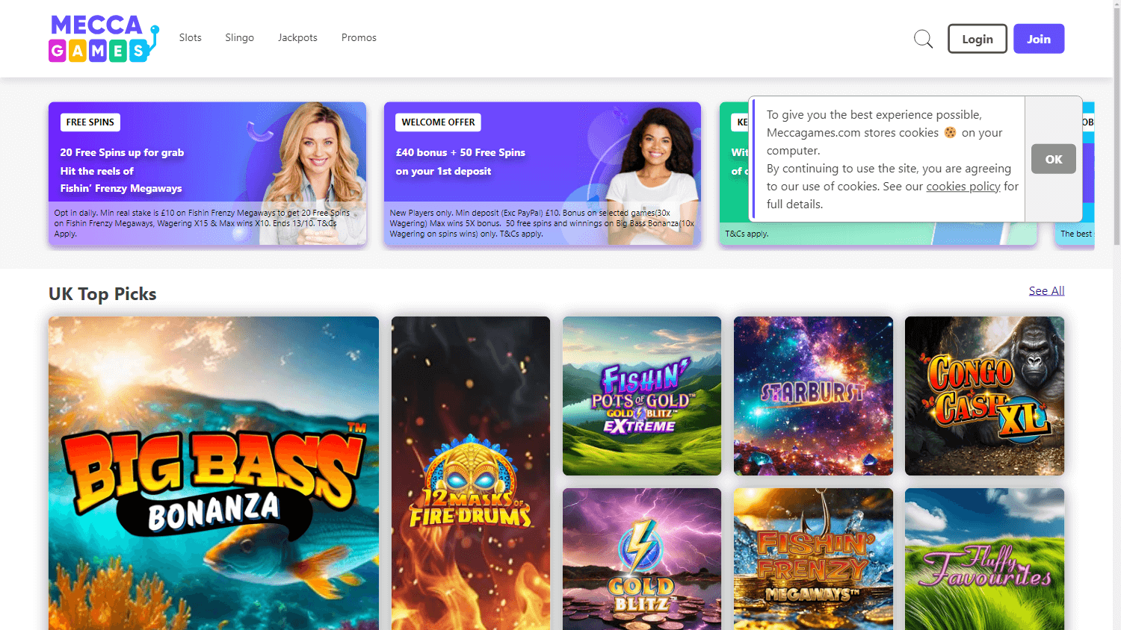Click the Login button
Viewport: 1121px width, 630px height.
pos(978,39)
